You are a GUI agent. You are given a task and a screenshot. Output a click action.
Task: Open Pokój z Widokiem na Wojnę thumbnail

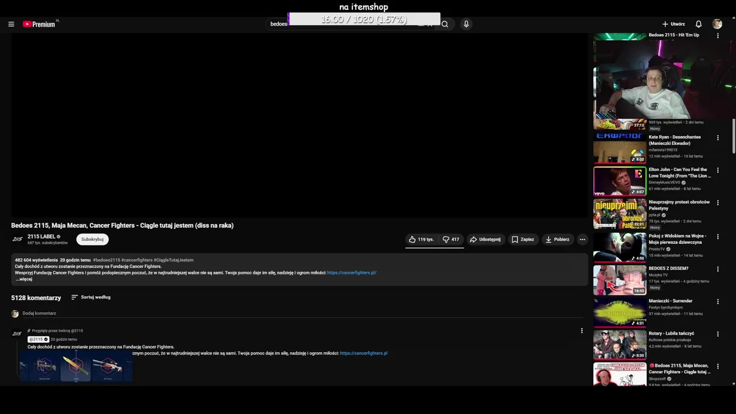620,247
